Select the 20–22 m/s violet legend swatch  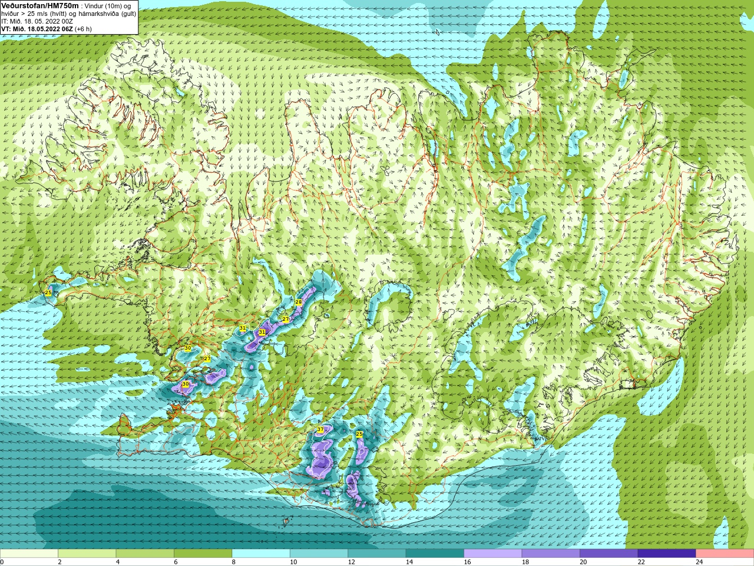609,554
